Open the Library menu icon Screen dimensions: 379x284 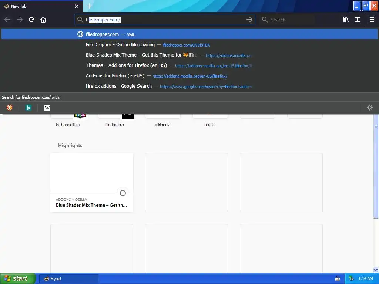346,20
